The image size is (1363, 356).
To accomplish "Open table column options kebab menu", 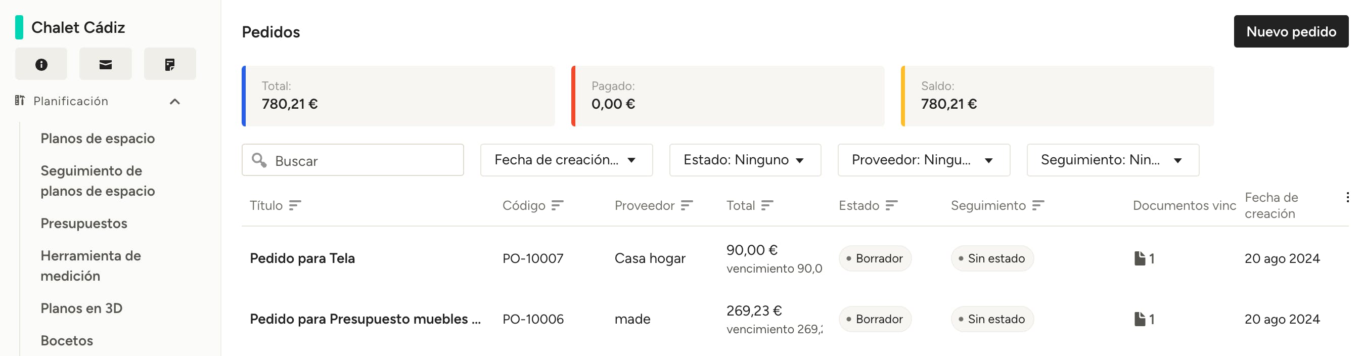I will coord(1347,197).
